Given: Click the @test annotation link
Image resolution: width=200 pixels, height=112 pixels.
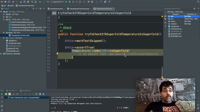Looking at the screenshot, I should pos(67,28).
